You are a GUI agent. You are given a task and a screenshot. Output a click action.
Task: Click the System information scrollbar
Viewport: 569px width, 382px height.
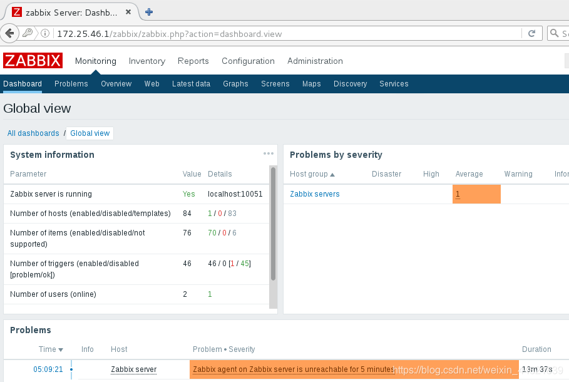(273, 224)
